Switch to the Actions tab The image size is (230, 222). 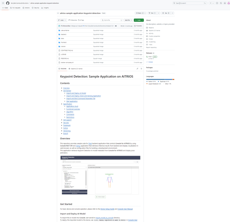[26, 8]
